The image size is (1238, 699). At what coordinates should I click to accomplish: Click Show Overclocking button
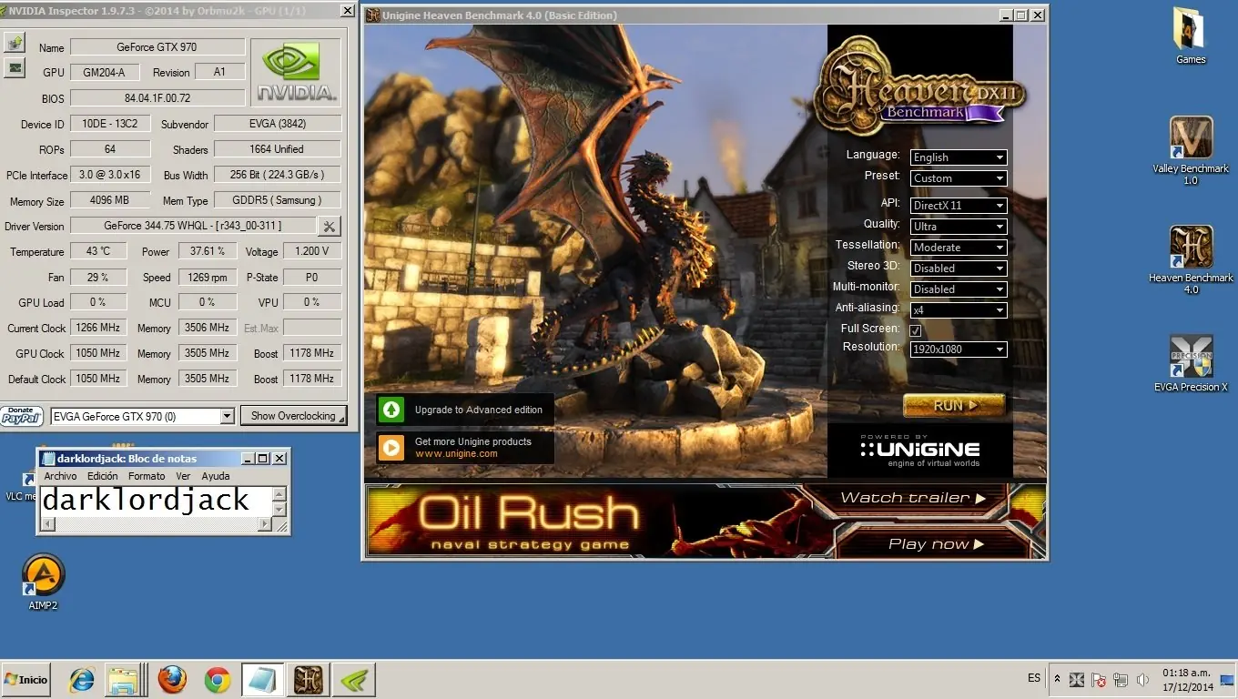[x=293, y=416]
